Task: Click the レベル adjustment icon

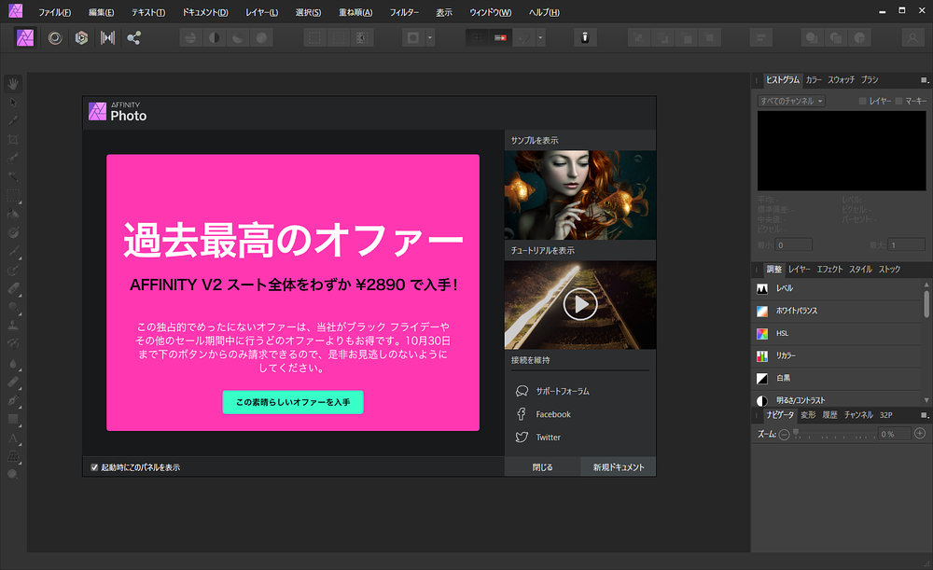Action: point(762,288)
